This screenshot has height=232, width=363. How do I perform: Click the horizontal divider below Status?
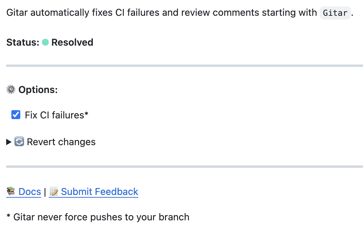click(x=184, y=66)
